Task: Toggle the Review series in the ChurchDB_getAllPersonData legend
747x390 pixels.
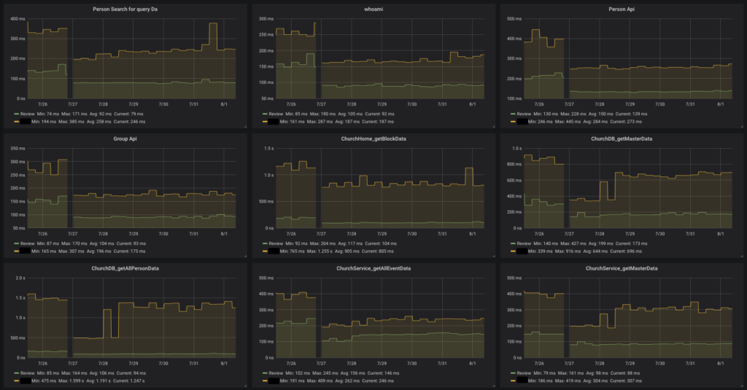Action: pos(28,373)
